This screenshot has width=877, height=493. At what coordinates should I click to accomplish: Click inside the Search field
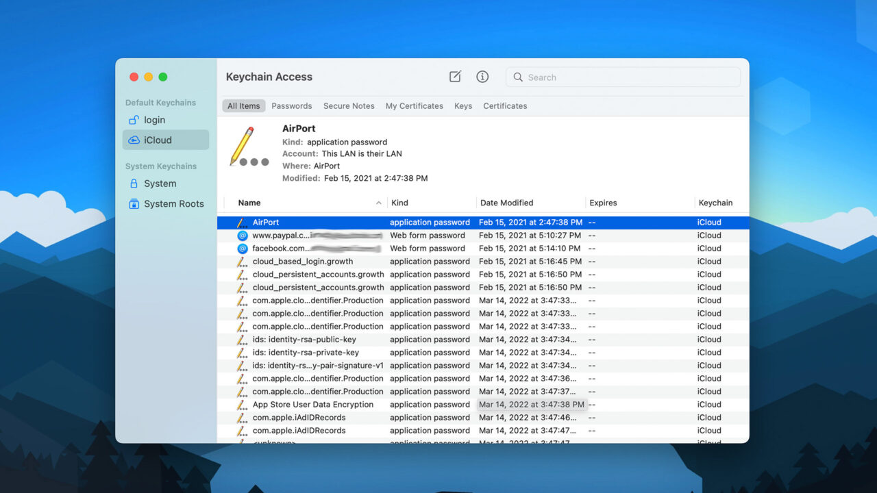617,77
